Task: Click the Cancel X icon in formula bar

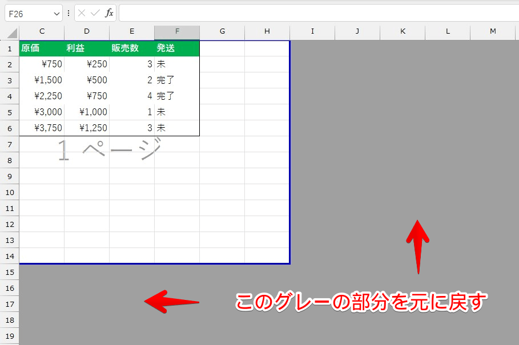Action: [82, 13]
